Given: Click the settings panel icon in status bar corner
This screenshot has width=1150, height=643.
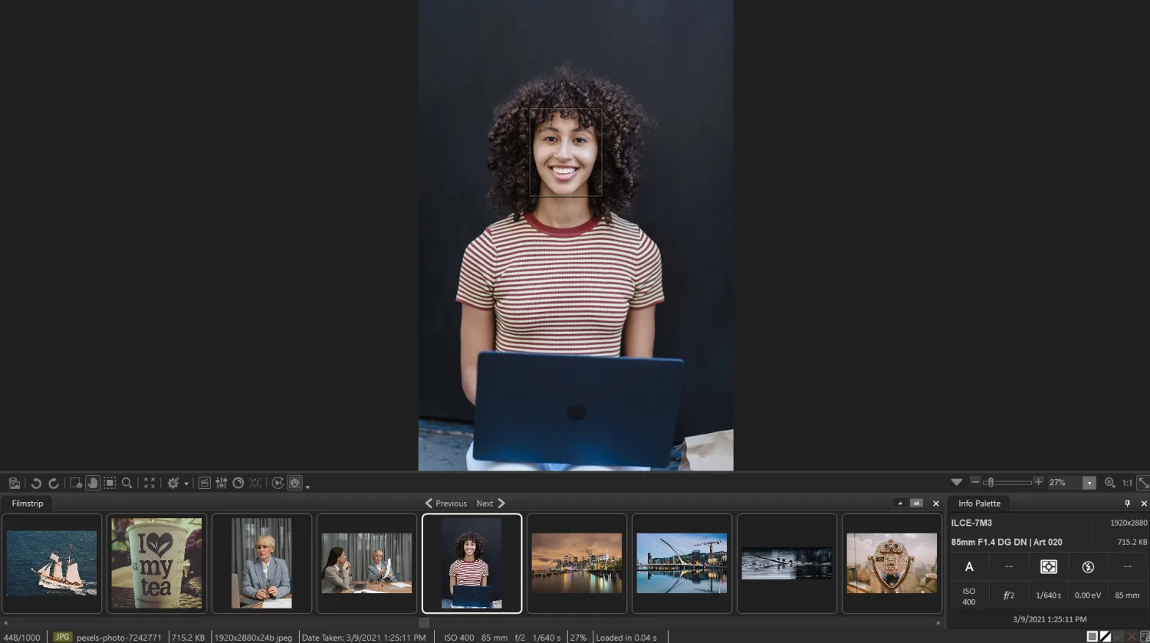Looking at the screenshot, I should 1145,637.
